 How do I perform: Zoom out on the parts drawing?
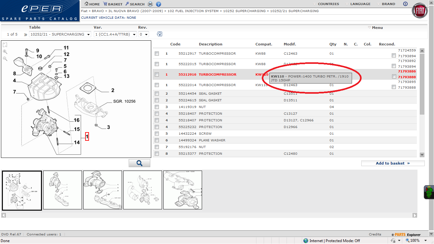point(5,58)
